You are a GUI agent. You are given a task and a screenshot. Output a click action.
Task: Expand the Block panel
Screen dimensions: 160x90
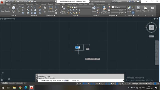[96, 15]
